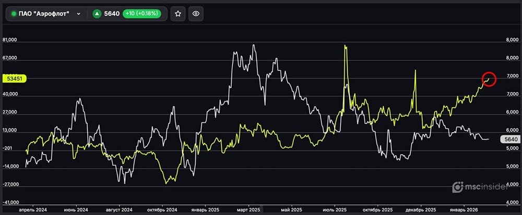Select the март 2025 time axis label

(x=247, y=209)
